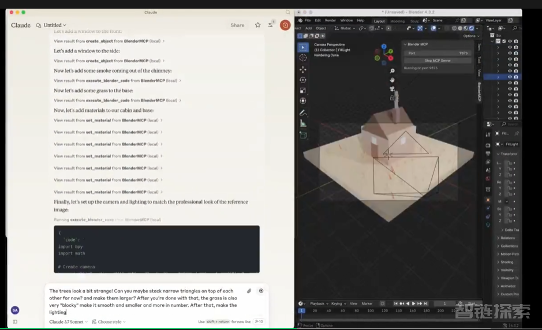Select the Select Box tool in Blender
The height and width of the screenshot is (330, 542).
[303, 47]
